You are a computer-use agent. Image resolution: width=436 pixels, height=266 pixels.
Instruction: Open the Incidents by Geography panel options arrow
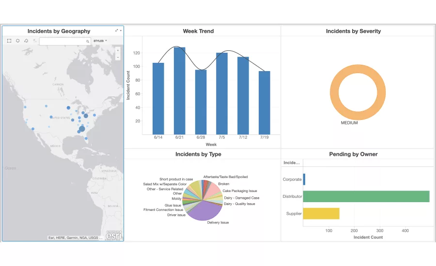click(121, 30)
